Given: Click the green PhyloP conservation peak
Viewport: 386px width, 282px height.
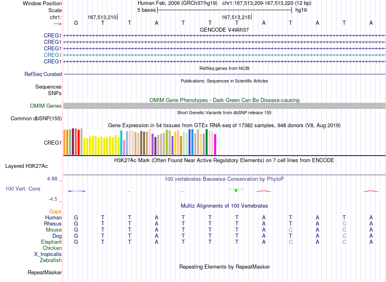Looking at the screenshot, I should [x=236, y=190].
